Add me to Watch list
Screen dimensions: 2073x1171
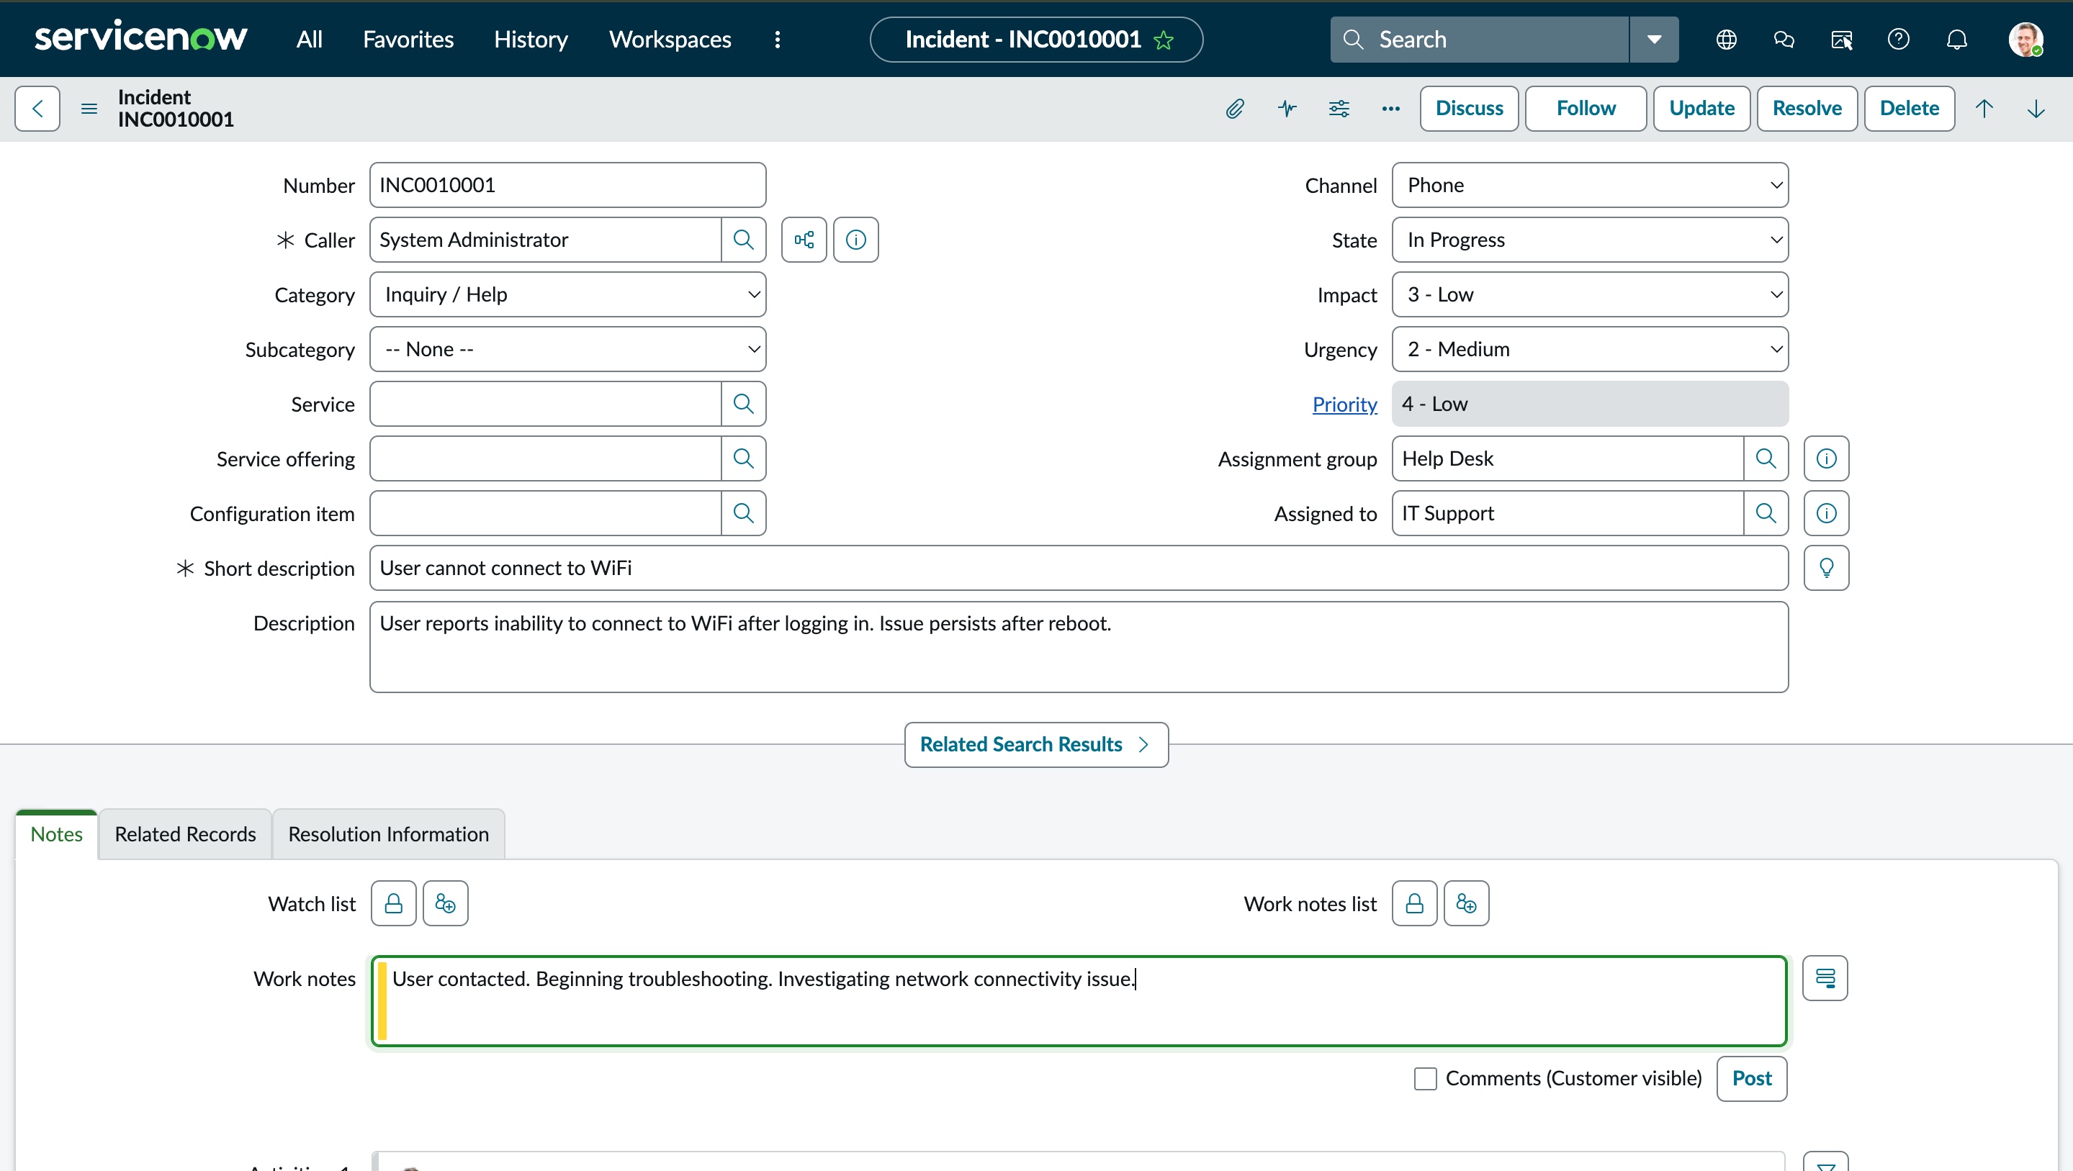coord(445,904)
